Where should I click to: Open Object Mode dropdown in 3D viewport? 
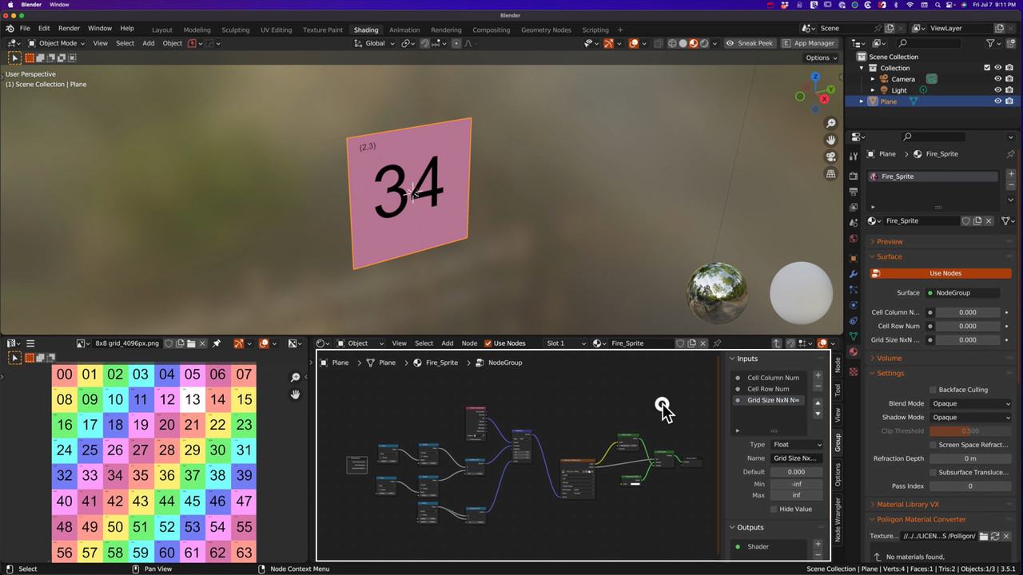(57, 43)
